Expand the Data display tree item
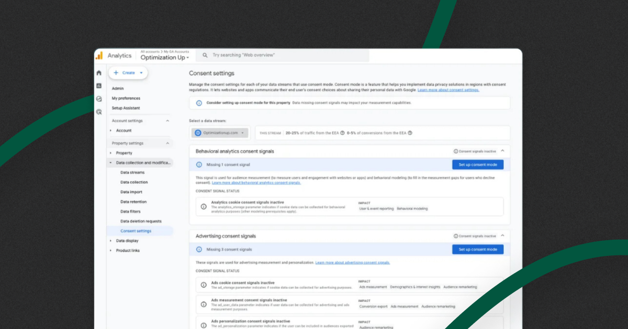Viewport: 628px width, 329px height. [x=111, y=241]
